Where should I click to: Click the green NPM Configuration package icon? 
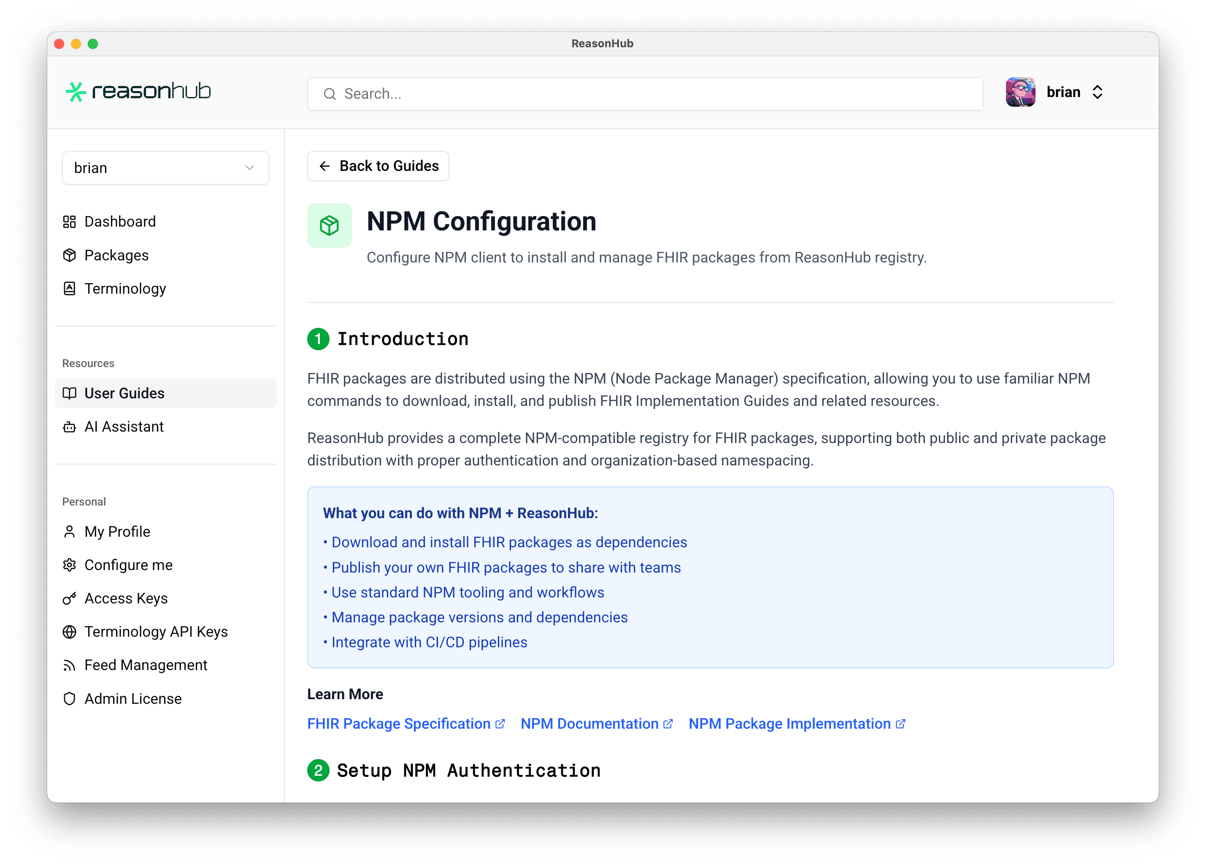pyautogui.click(x=329, y=225)
